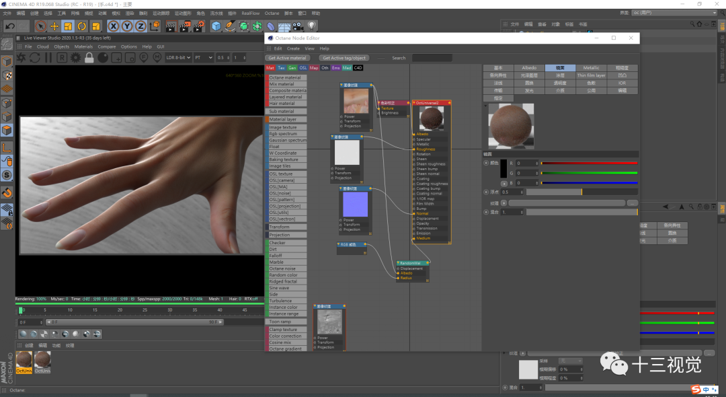Open Live Viewer settings gear
This screenshot has width=726, height=397.
(75, 58)
